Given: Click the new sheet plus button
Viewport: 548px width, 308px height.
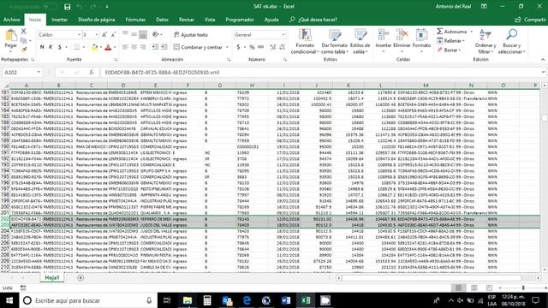Looking at the screenshot, I should point(80,277).
